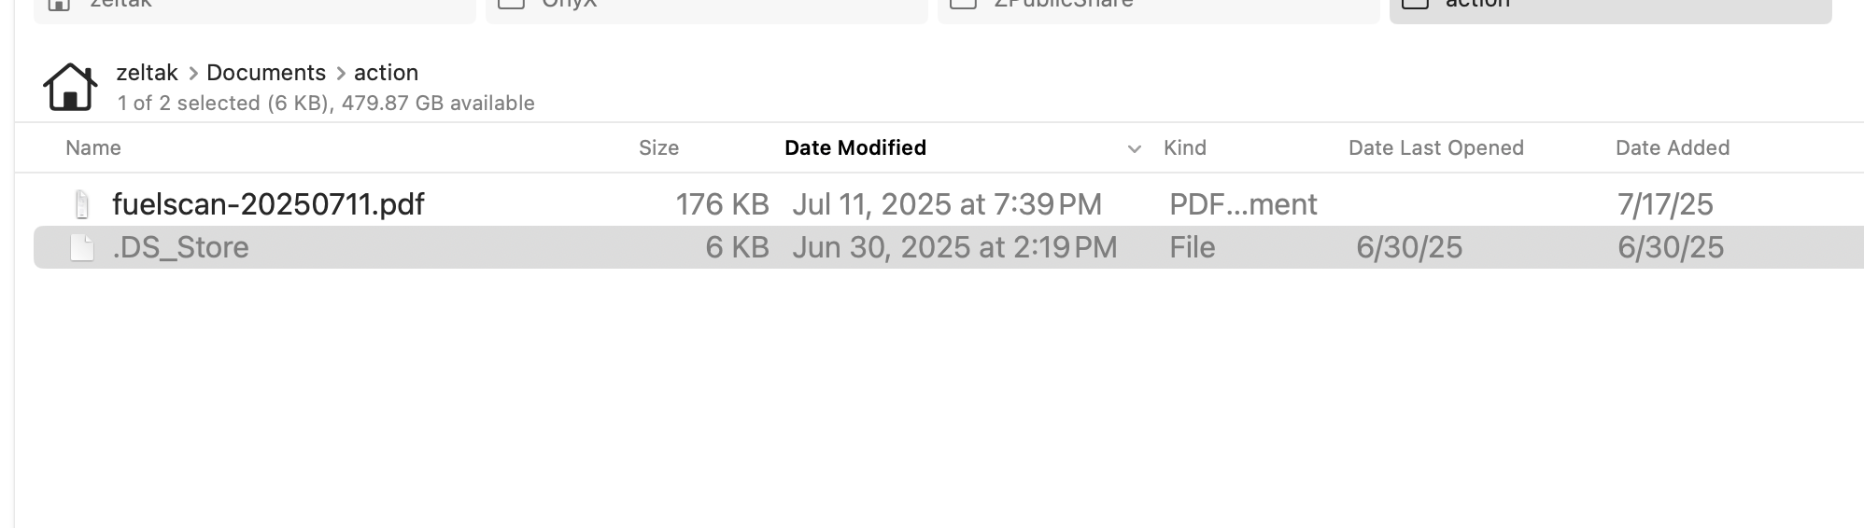This screenshot has height=528, width=1864.
Task: Sort files by the Size column
Action: [x=658, y=147]
